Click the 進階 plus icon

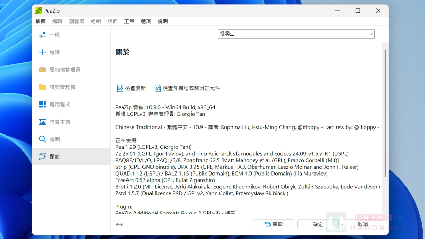click(x=42, y=52)
